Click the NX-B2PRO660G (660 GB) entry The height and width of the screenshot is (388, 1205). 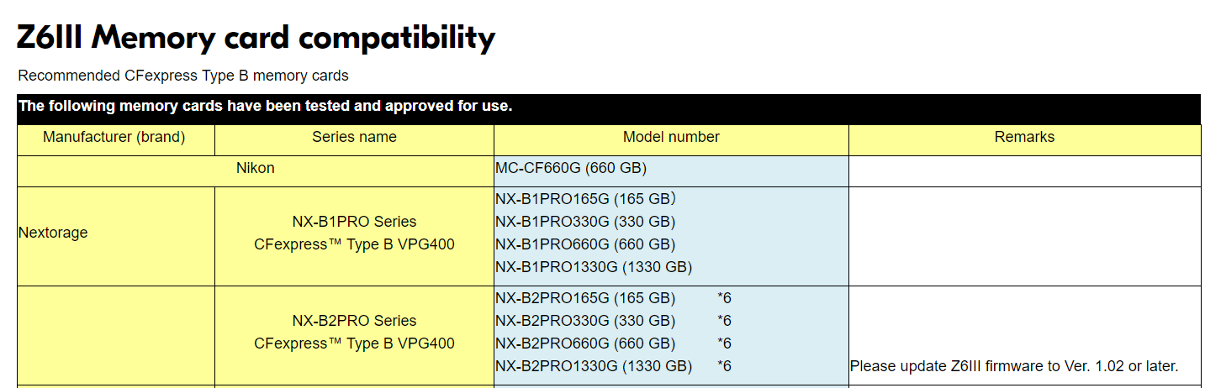pyautogui.click(x=585, y=343)
